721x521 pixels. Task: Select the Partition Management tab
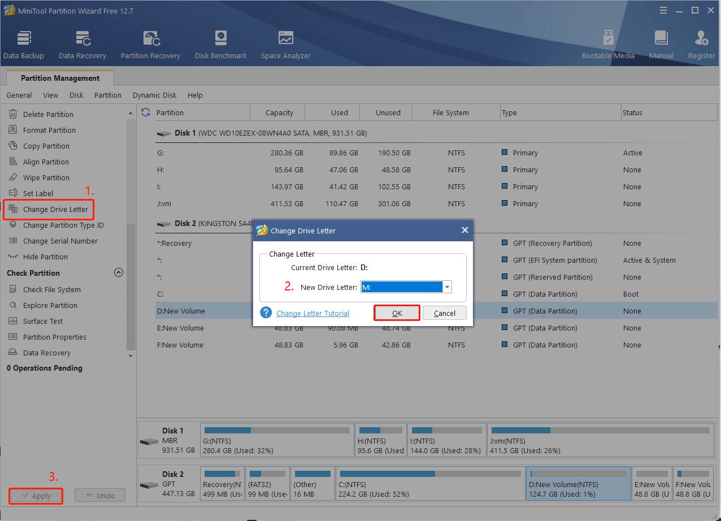click(x=60, y=78)
